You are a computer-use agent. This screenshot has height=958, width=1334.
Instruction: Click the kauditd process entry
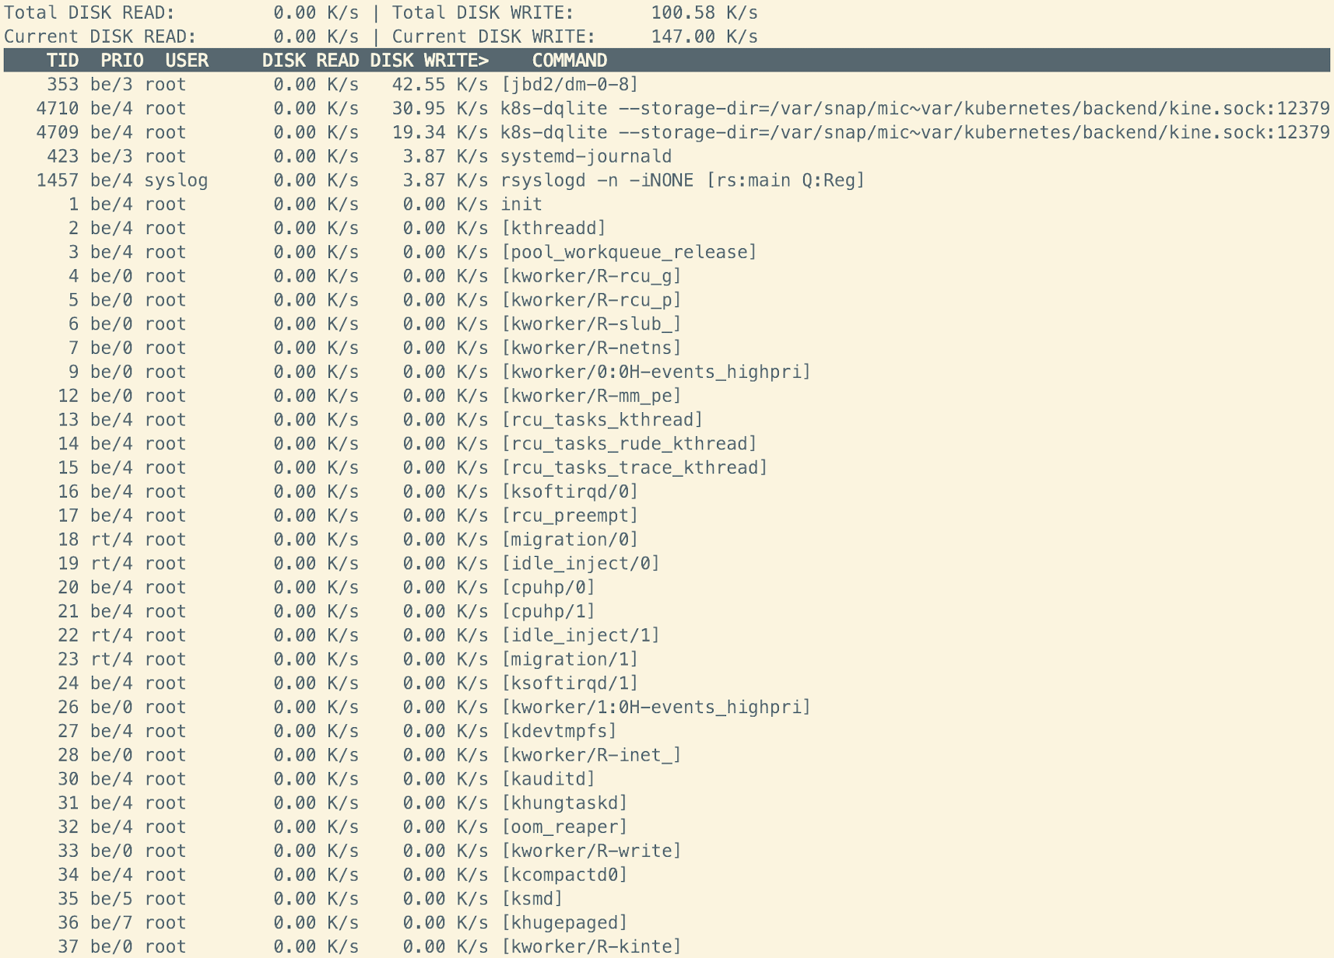coord(548,779)
